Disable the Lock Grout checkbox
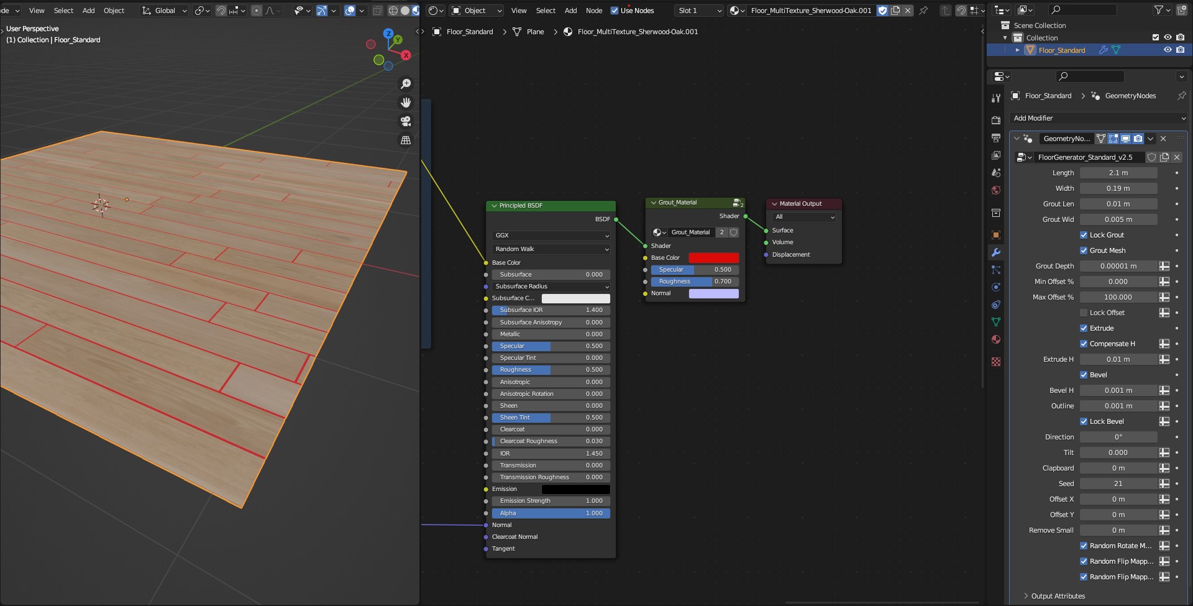Screen dimensions: 1193x606 click(x=1084, y=235)
